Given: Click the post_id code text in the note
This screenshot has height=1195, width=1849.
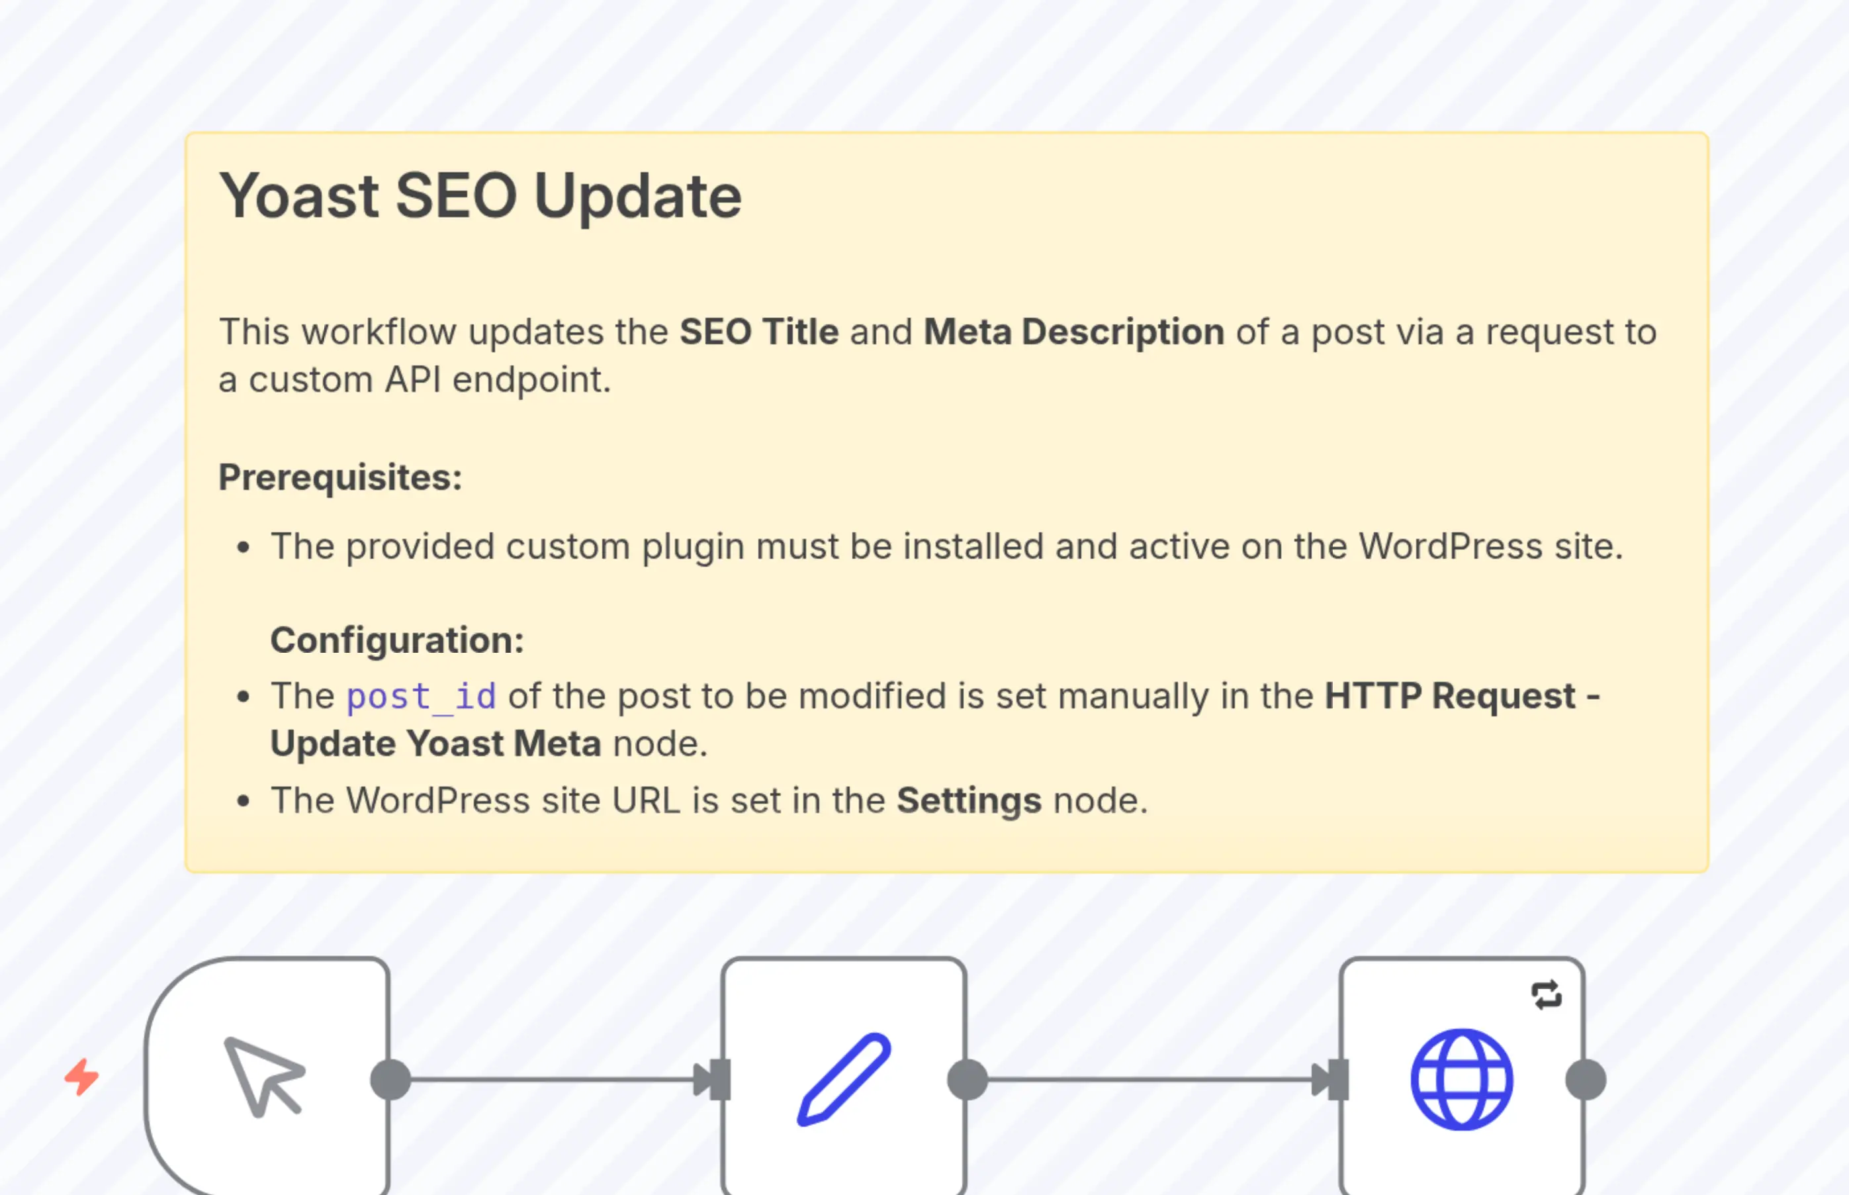Looking at the screenshot, I should [420, 696].
